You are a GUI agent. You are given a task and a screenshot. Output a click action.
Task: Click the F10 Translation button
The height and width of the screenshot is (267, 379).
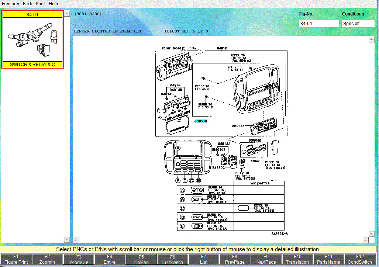[x=297, y=259]
